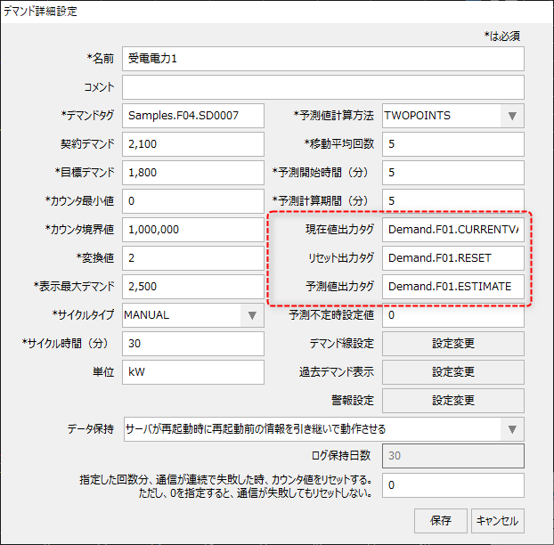
Task: Click the 予測計算期間（分） input field
Action: pyautogui.click(x=453, y=201)
